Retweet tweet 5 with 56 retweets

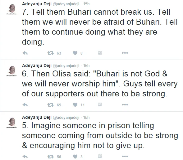[x=51, y=157]
